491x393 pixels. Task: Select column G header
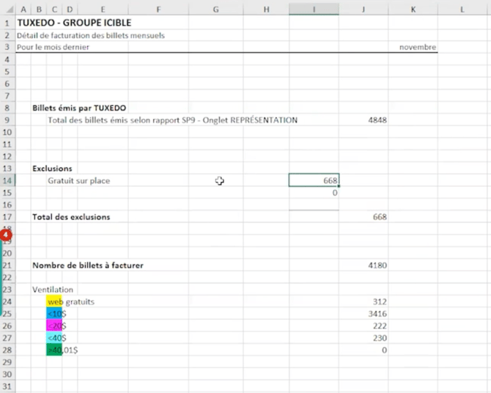click(215, 10)
